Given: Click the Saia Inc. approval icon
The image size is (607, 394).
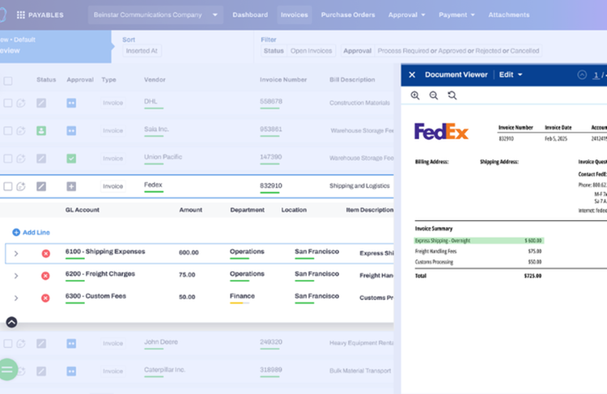Looking at the screenshot, I should click(71, 131).
